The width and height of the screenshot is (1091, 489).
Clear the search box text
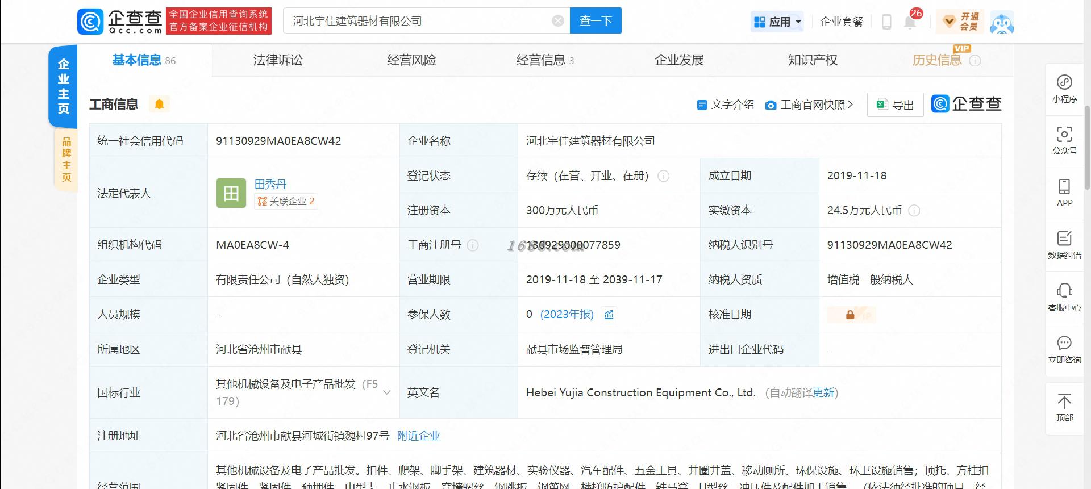coord(558,21)
